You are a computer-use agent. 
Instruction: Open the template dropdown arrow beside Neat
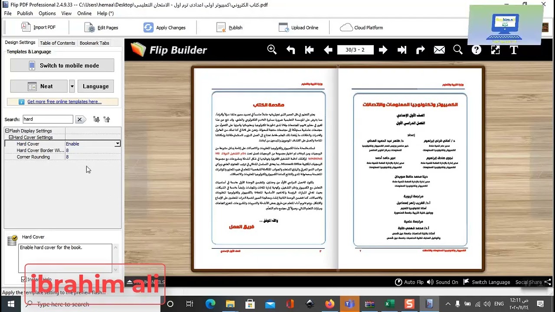click(72, 86)
